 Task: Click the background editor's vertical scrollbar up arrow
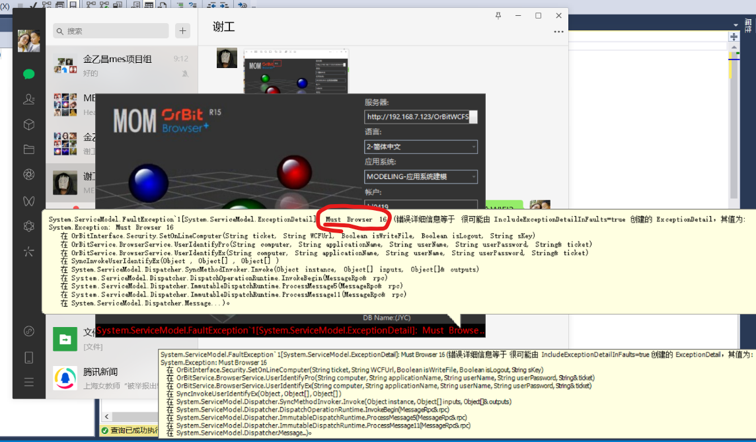(x=734, y=47)
